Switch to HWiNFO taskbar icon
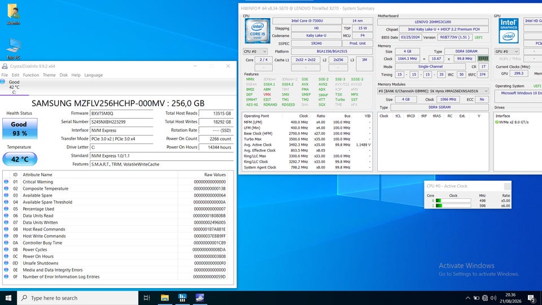Screen dimensions: 542x305 point(182,298)
